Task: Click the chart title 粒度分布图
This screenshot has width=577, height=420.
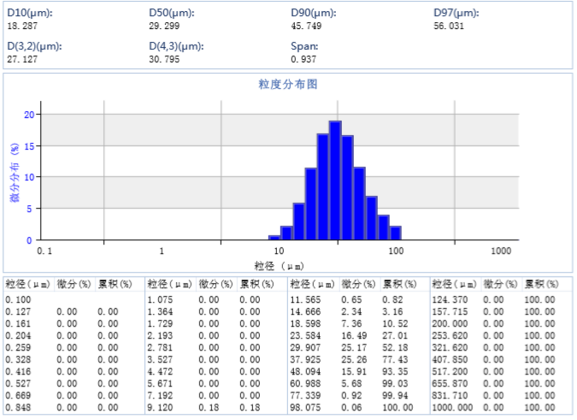Action: (288, 84)
